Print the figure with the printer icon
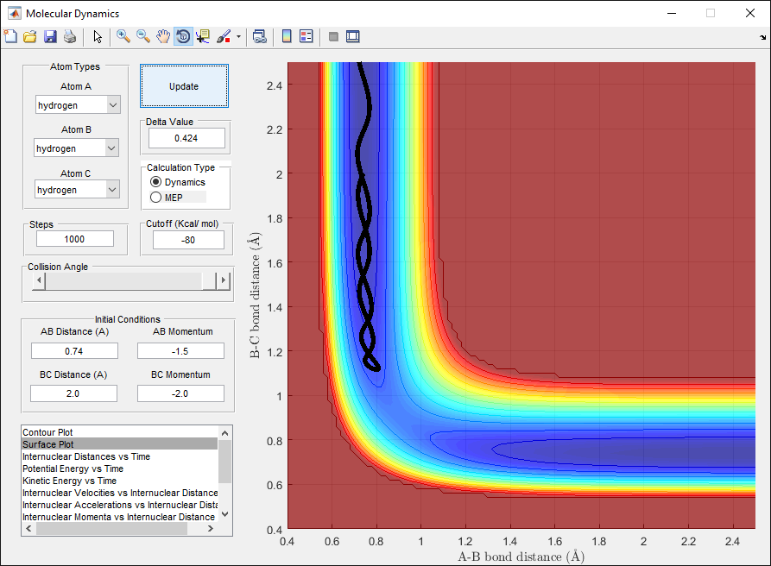 pyautogui.click(x=69, y=36)
